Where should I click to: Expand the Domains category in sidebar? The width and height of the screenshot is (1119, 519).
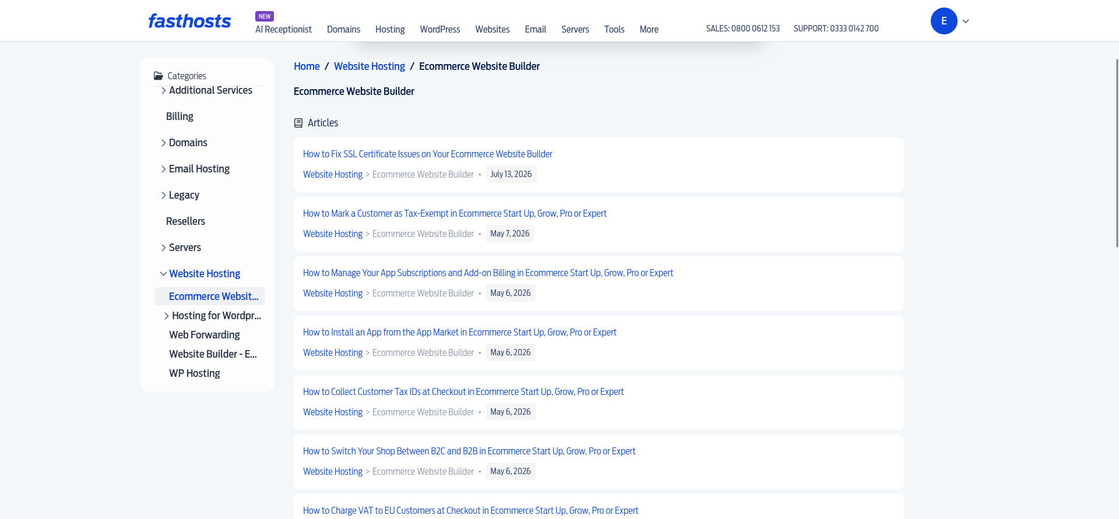coord(163,143)
